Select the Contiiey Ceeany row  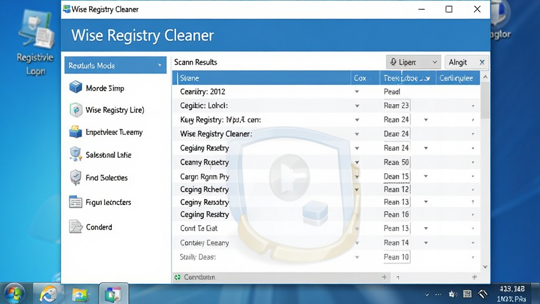coord(326,243)
